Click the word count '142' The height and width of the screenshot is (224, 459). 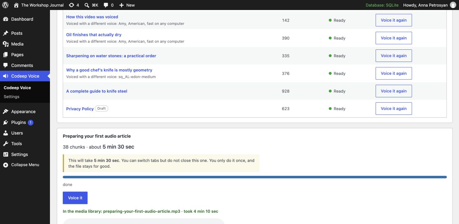coord(286,20)
